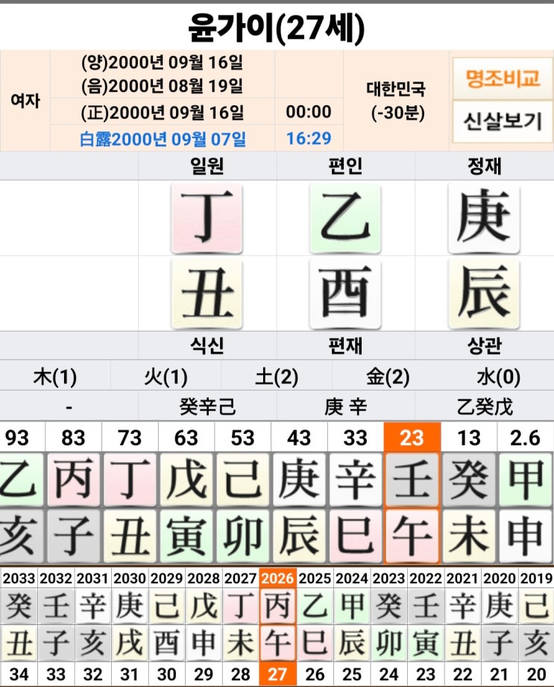554x687 pixels.
Task: Tap the 卯 branch under 2023
Action: 388,643
